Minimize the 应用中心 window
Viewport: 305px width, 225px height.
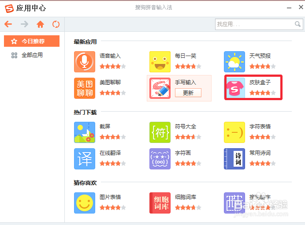(289, 8)
